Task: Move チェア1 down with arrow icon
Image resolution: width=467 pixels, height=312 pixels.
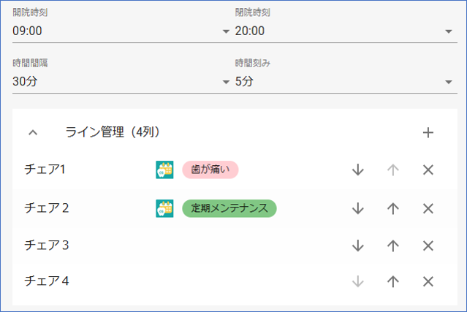Action: tap(357, 170)
